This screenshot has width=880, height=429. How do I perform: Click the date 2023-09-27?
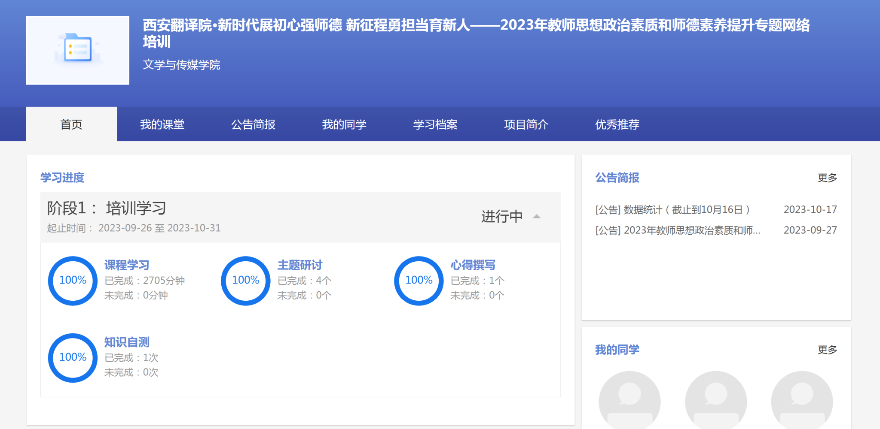coord(810,230)
